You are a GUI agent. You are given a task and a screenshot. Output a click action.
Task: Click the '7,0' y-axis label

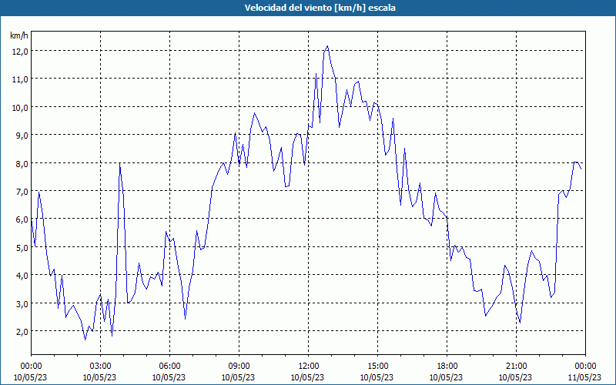pyautogui.click(x=22, y=191)
